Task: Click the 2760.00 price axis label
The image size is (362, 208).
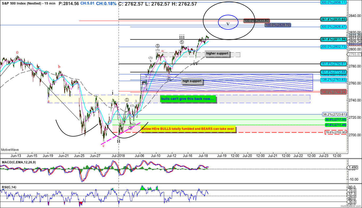Action: tap(355, 83)
